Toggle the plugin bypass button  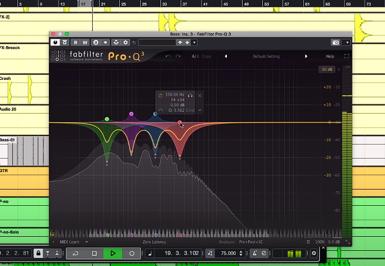click(65, 42)
